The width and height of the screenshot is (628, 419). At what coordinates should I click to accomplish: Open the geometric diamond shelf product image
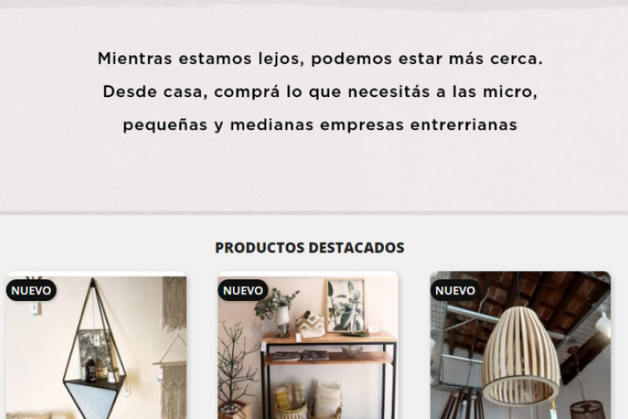[x=96, y=346]
